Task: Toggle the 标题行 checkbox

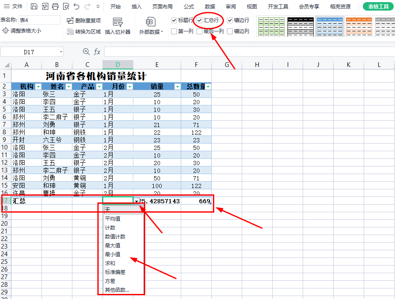Action: tap(174, 20)
